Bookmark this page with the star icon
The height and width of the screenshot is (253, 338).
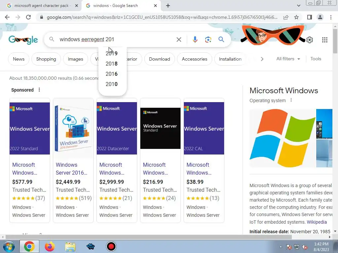click(296, 17)
